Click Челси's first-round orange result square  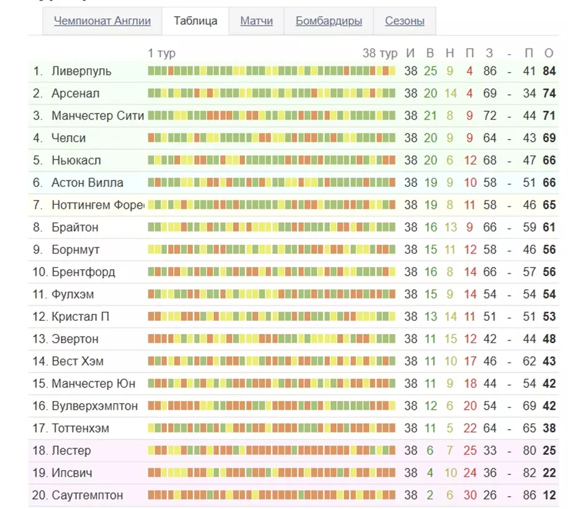[151, 138]
